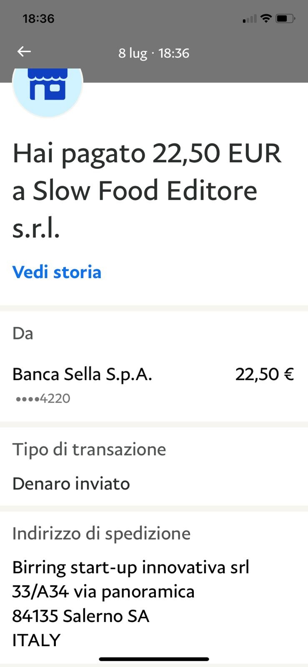The height and width of the screenshot is (667, 308).
Task: Tap the Tipo di transazione label
Action: tap(89, 450)
